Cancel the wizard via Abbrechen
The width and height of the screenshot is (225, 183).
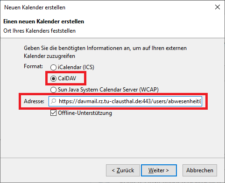[200, 170]
